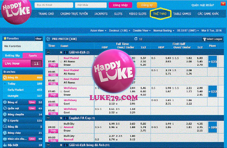Click the star icon beside Favorites
Viewport: 227px width, 148px height.
[5, 38]
